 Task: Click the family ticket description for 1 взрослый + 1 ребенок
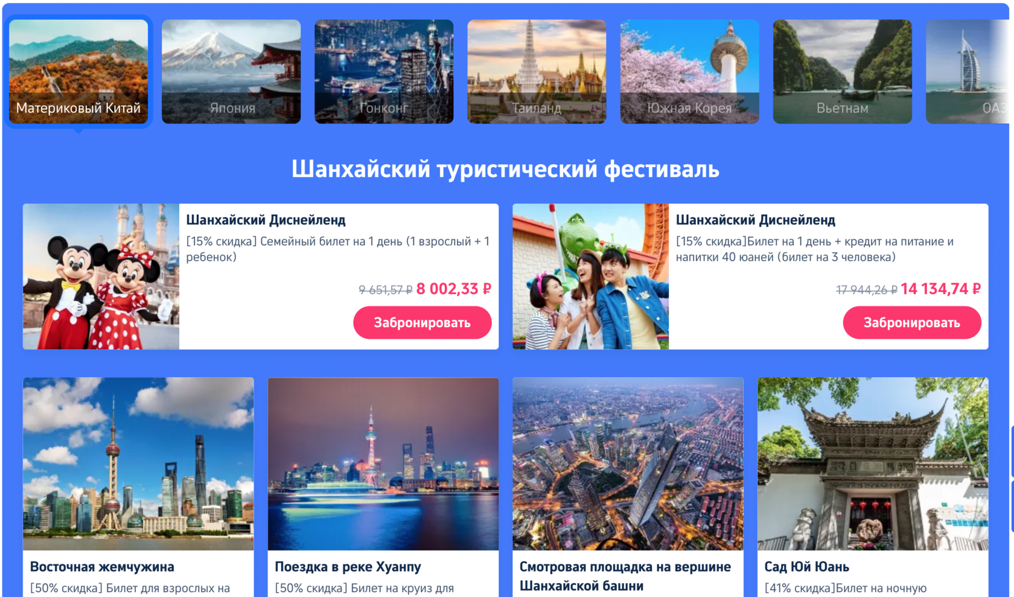coord(338,249)
